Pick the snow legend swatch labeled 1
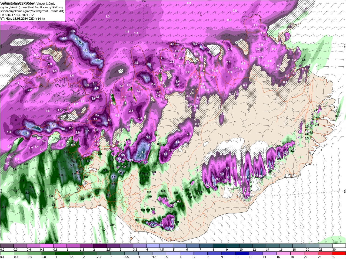Image resolution: width=346 pixels, height=259 pixels. 73,246
